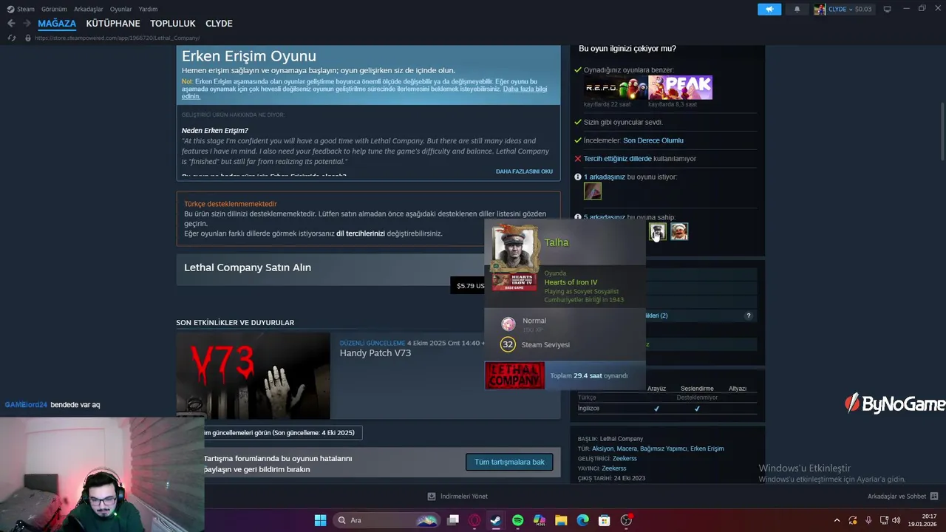Go forward with the forward arrow

27,24
